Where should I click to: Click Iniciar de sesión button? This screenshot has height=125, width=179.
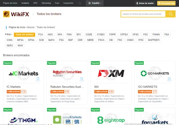145,3
